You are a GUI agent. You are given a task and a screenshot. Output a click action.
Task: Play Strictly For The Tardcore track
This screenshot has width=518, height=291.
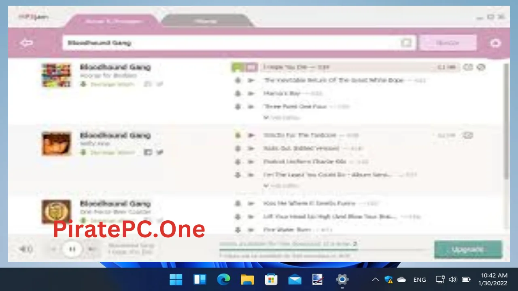click(251, 135)
